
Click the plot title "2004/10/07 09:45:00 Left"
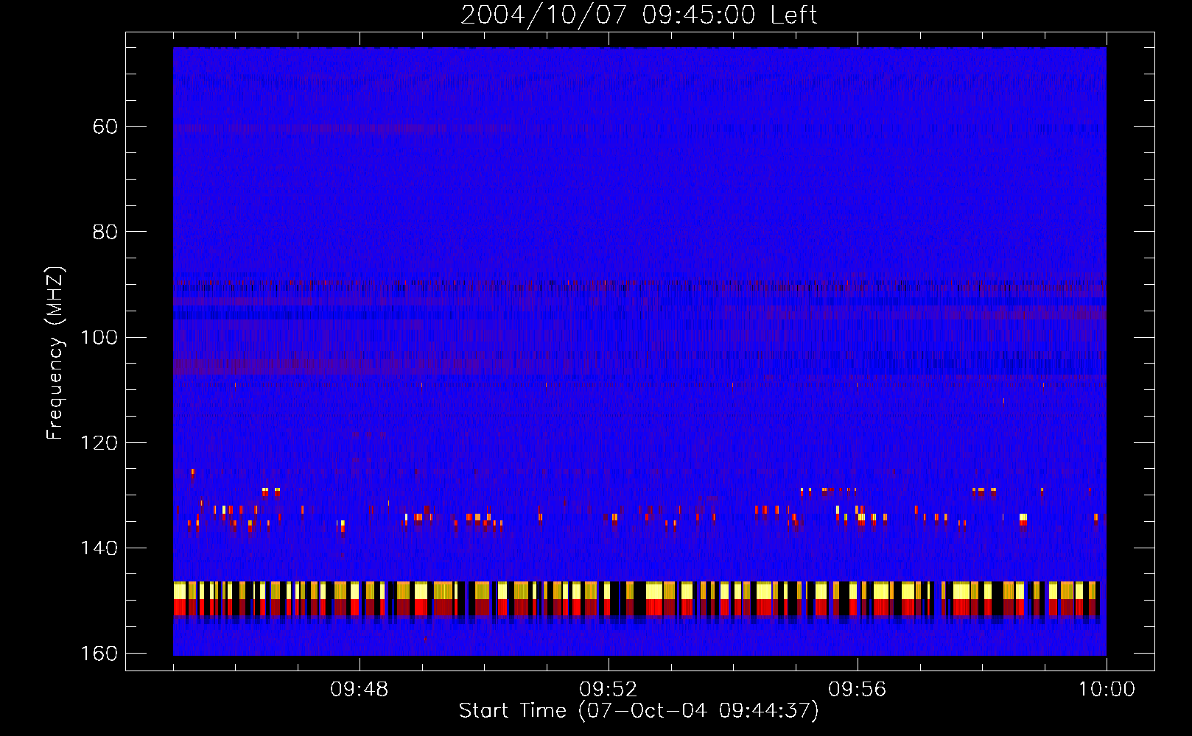[639, 15]
